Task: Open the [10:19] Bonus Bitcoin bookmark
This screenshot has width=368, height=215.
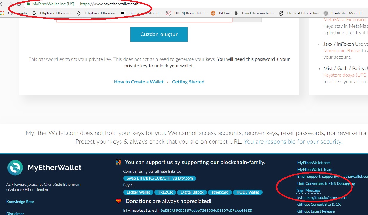Action: coord(186,13)
